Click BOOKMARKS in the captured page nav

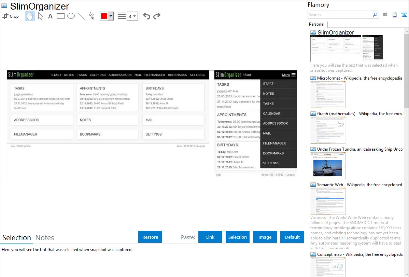pos(178,75)
